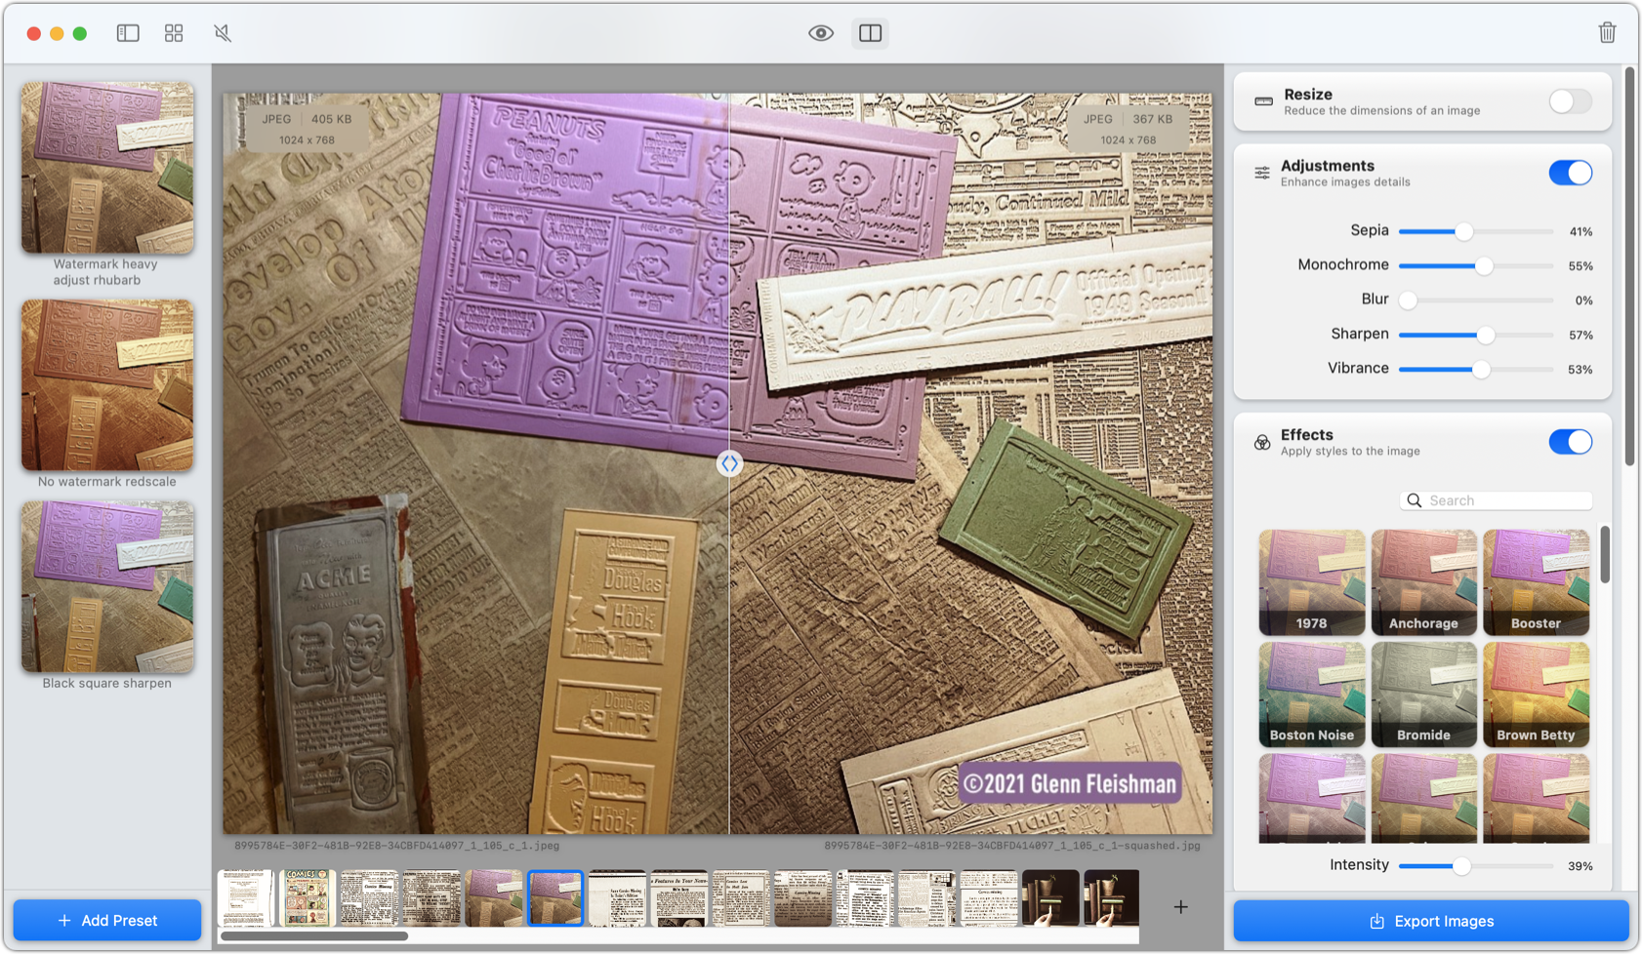
Task: Click the filmstrip horizontal scrollbar
Action: tap(313, 936)
